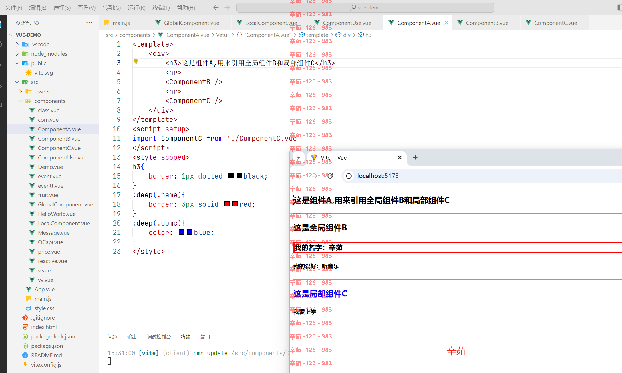Open class.vue file in explorer

[x=49, y=110]
